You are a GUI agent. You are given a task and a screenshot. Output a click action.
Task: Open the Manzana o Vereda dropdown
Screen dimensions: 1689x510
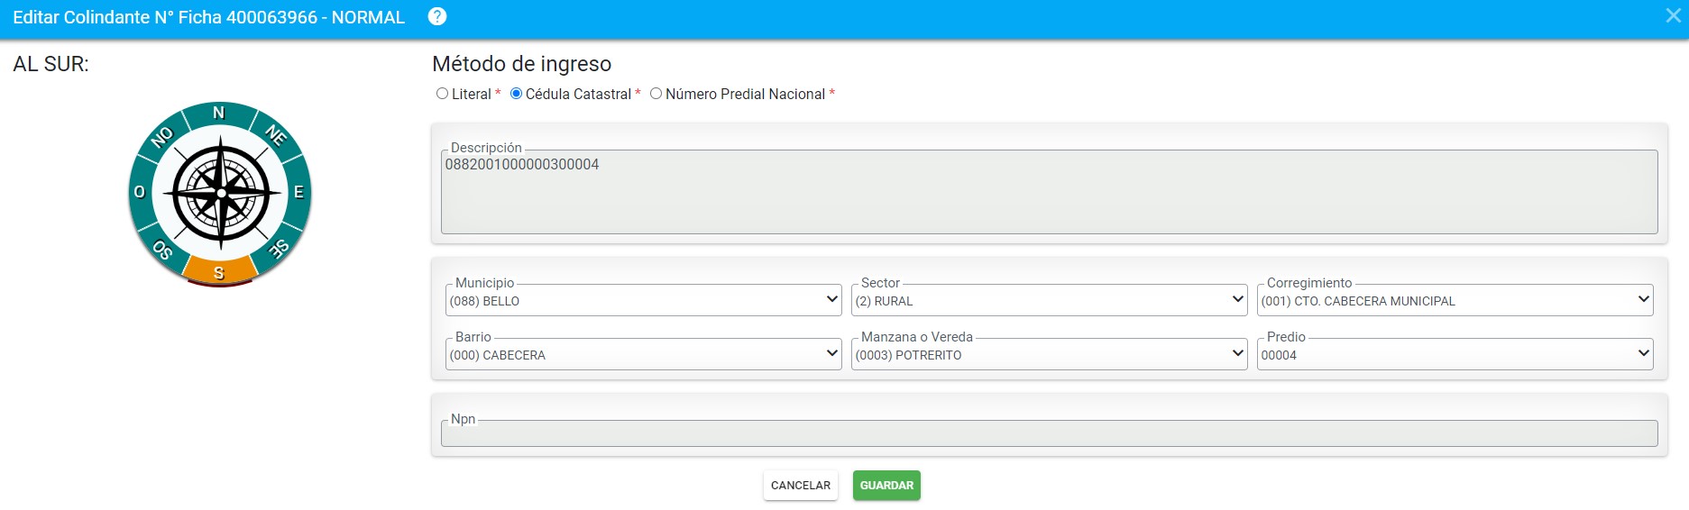tap(1050, 355)
